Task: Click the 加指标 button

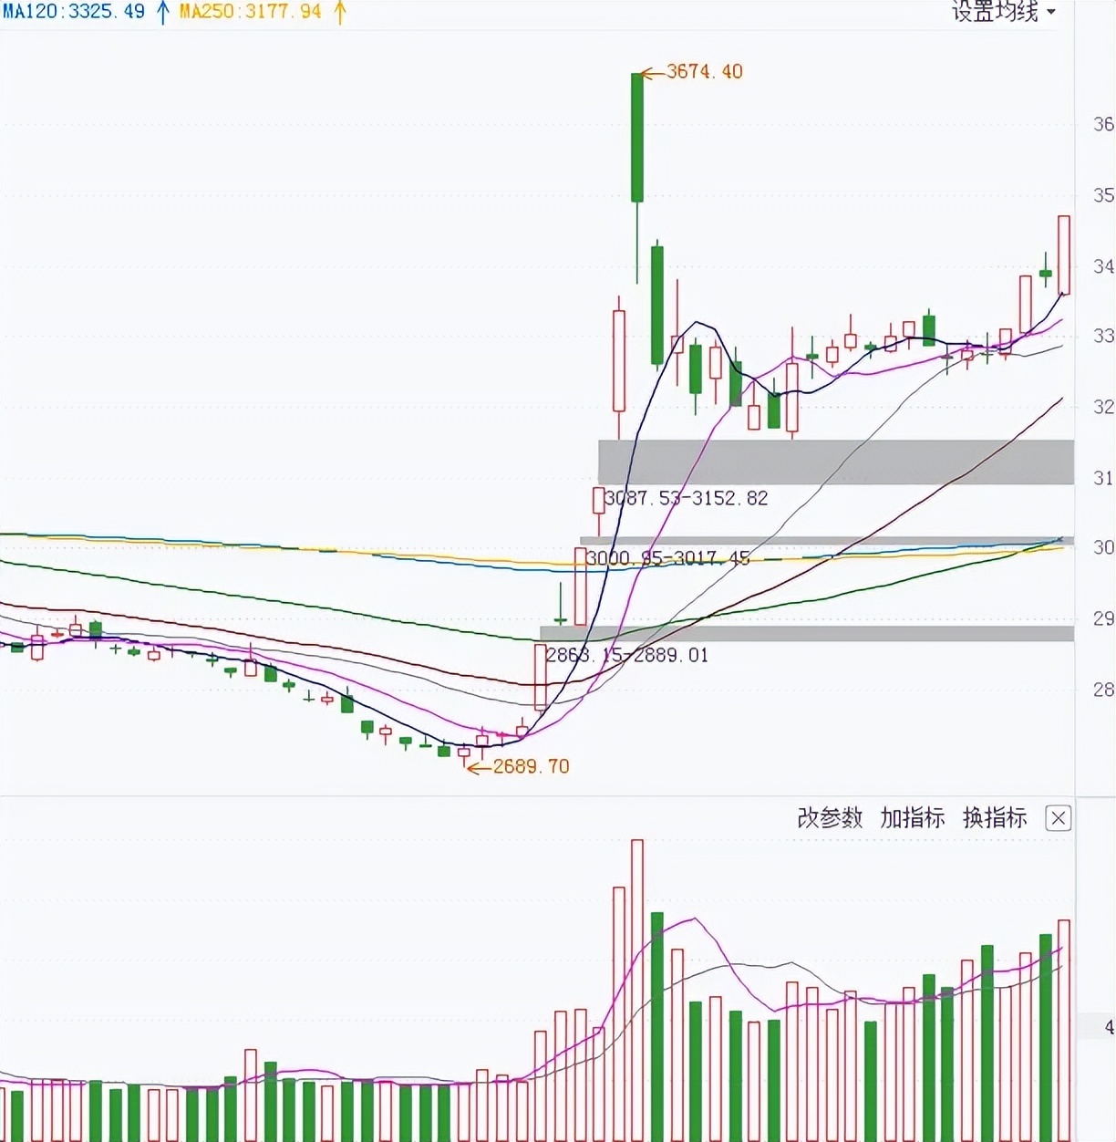Action: coord(912,818)
